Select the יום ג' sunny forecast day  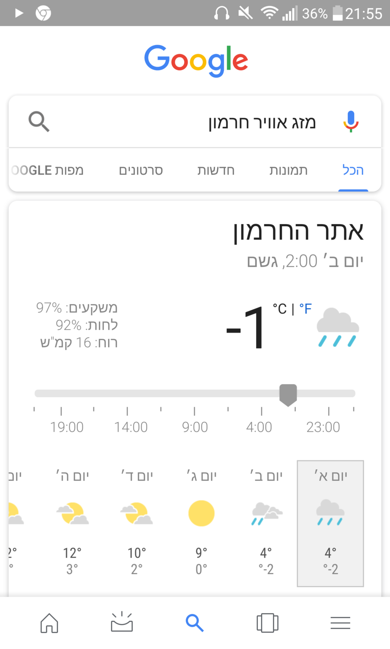click(201, 524)
